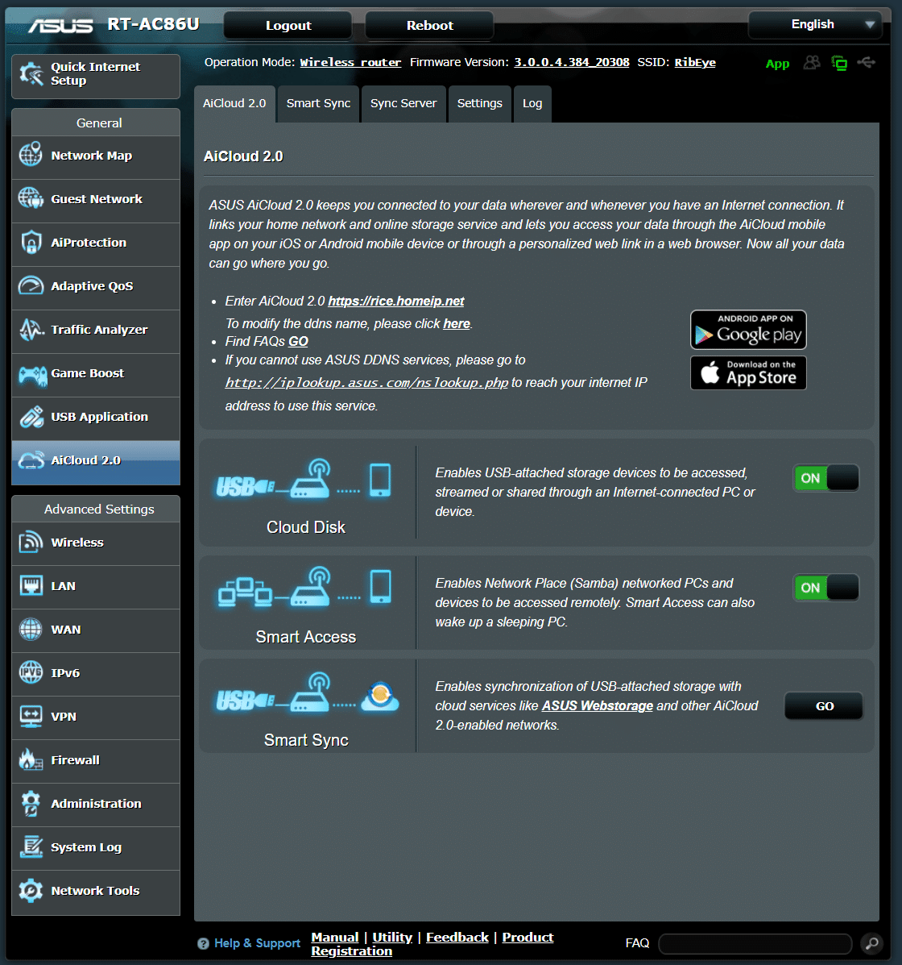Click the VPN monitor icon
This screenshot has height=965, width=902.
31,717
